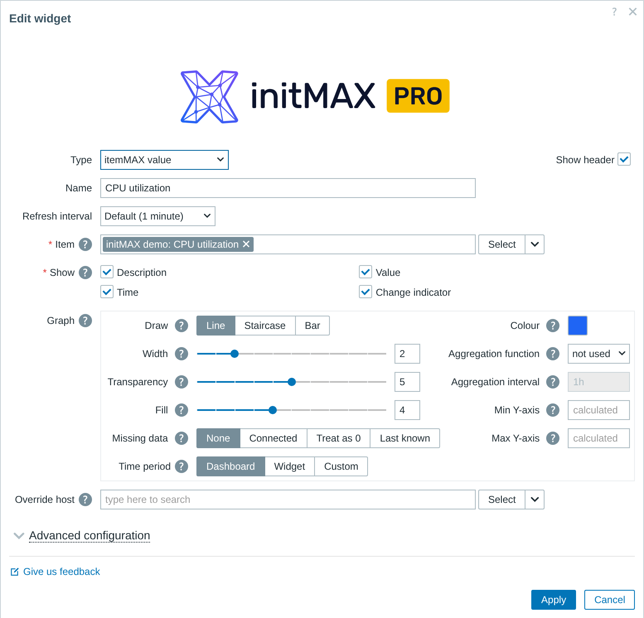This screenshot has width=644, height=618.
Task: Show the Time period help hint
Action: [182, 466]
